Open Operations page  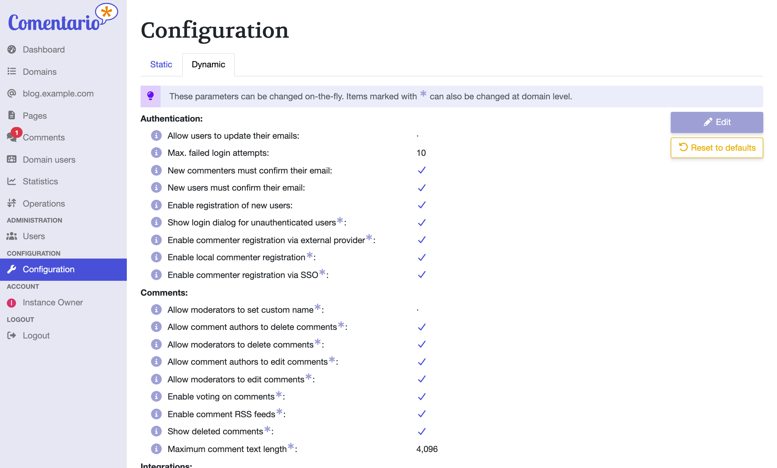pos(63,203)
